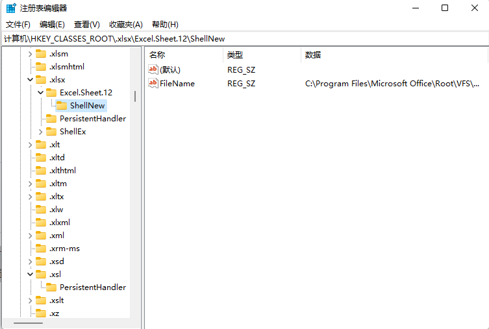Click the .xlthtml folder icon
The height and width of the screenshot is (329, 489).
pyautogui.click(x=41, y=171)
